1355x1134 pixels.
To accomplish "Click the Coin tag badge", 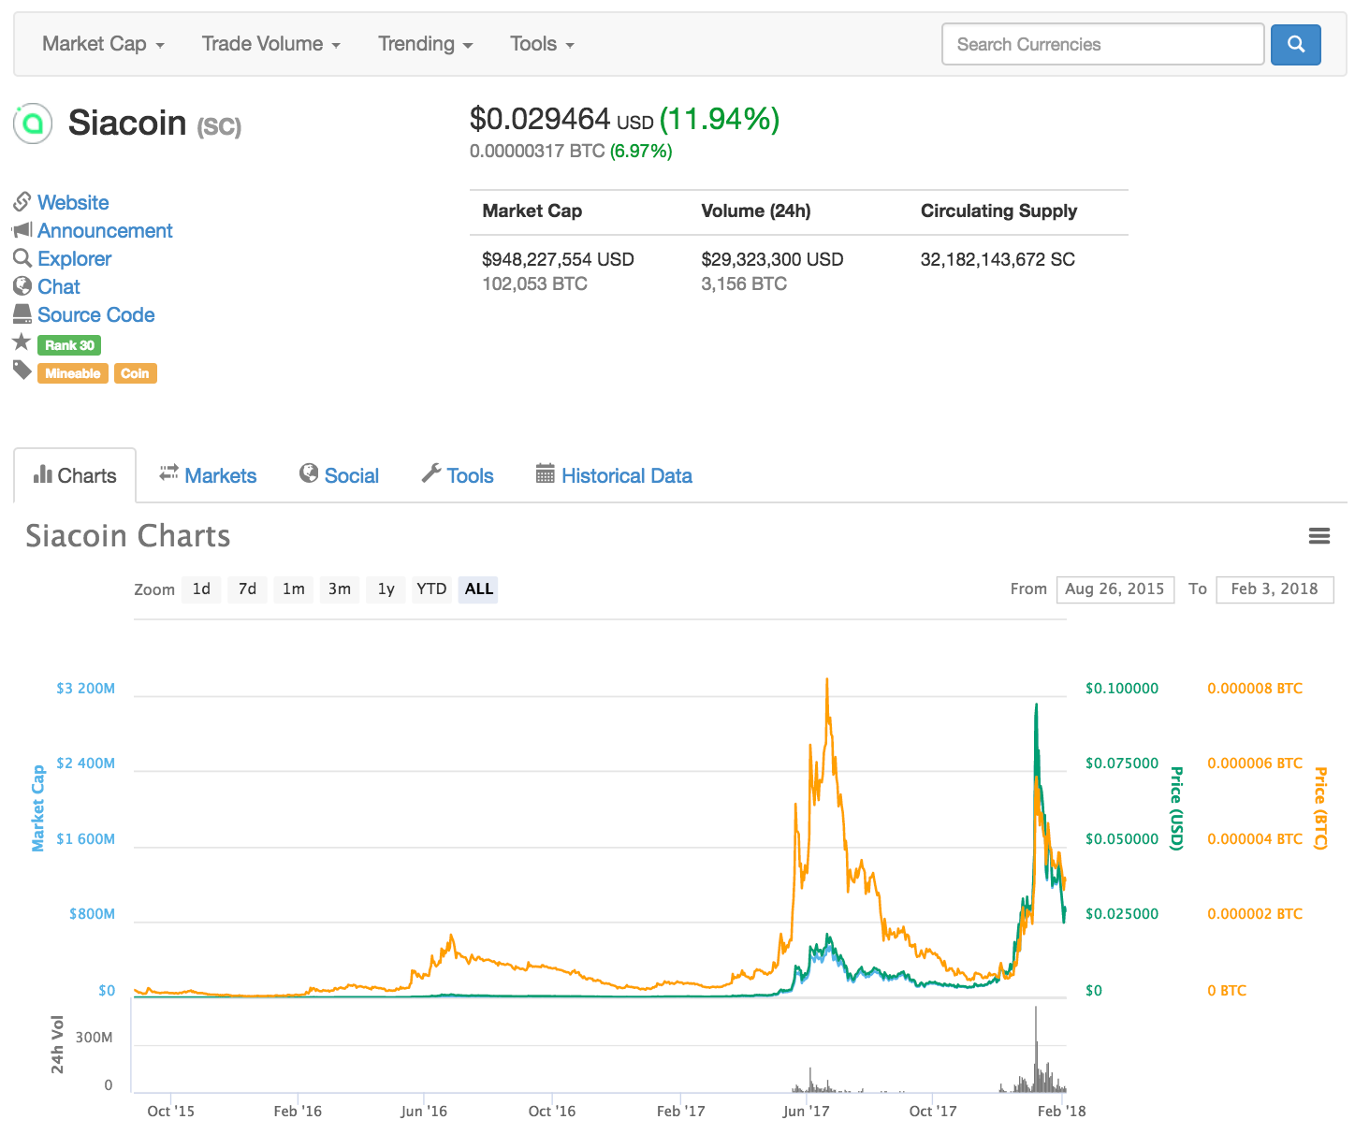I will (x=136, y=373).
